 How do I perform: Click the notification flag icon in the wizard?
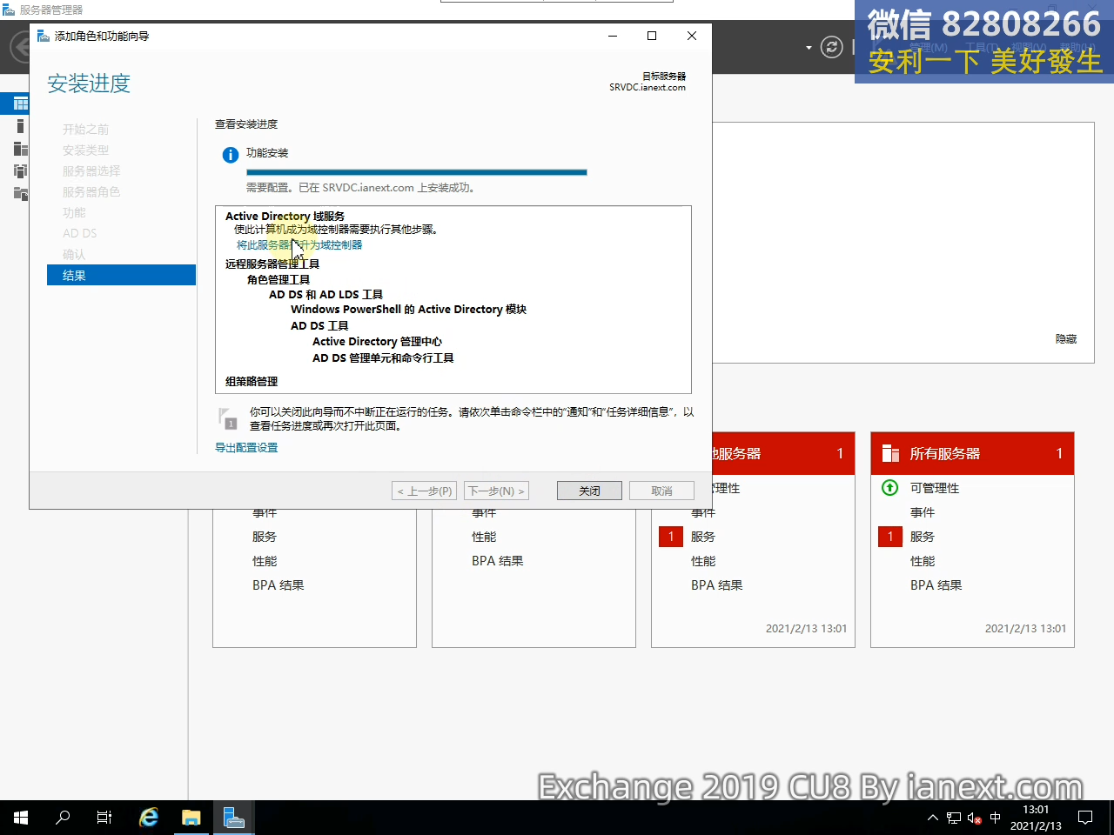pyautogui.click(x=227, y=418)
